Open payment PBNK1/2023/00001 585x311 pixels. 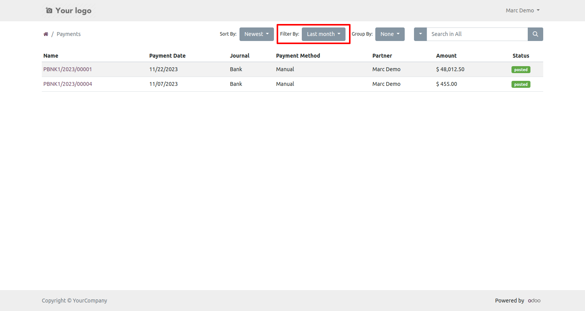point(68,69)
